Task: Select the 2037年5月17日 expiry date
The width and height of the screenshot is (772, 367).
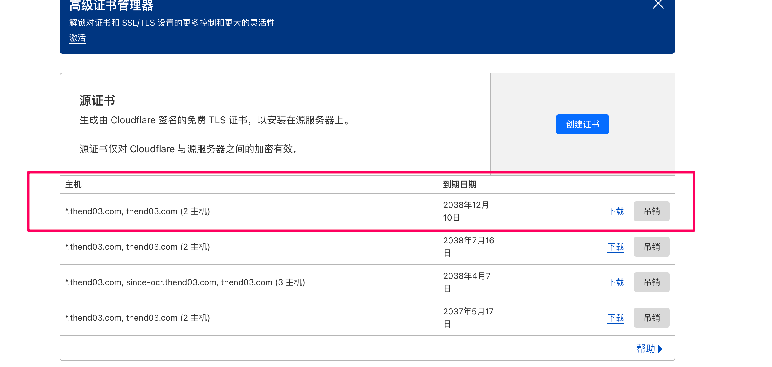Action: [x=468, y=318]
